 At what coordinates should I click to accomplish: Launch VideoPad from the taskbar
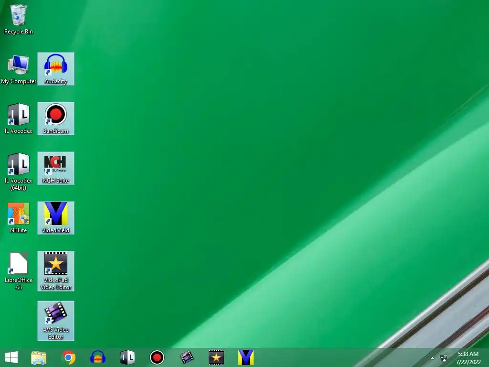coord(216,357)
